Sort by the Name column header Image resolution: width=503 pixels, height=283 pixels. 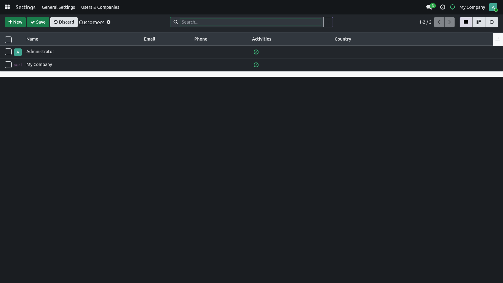pyautogui.click(x=32, y=39)
